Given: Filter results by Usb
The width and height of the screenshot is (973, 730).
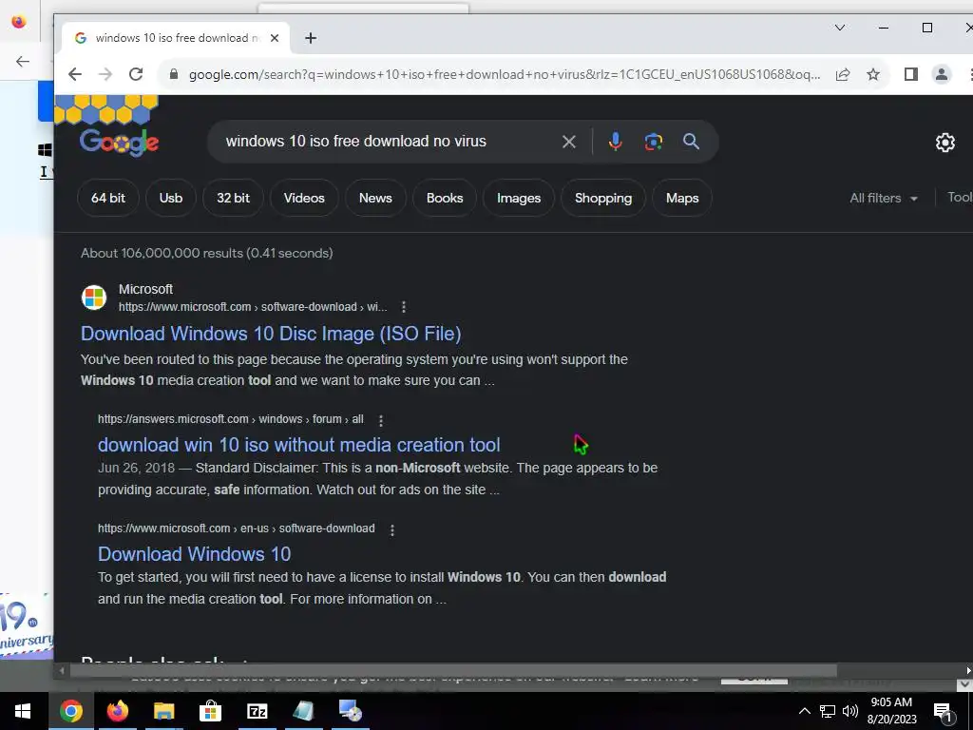Looking at the screenshot, I should pos(171,198).
